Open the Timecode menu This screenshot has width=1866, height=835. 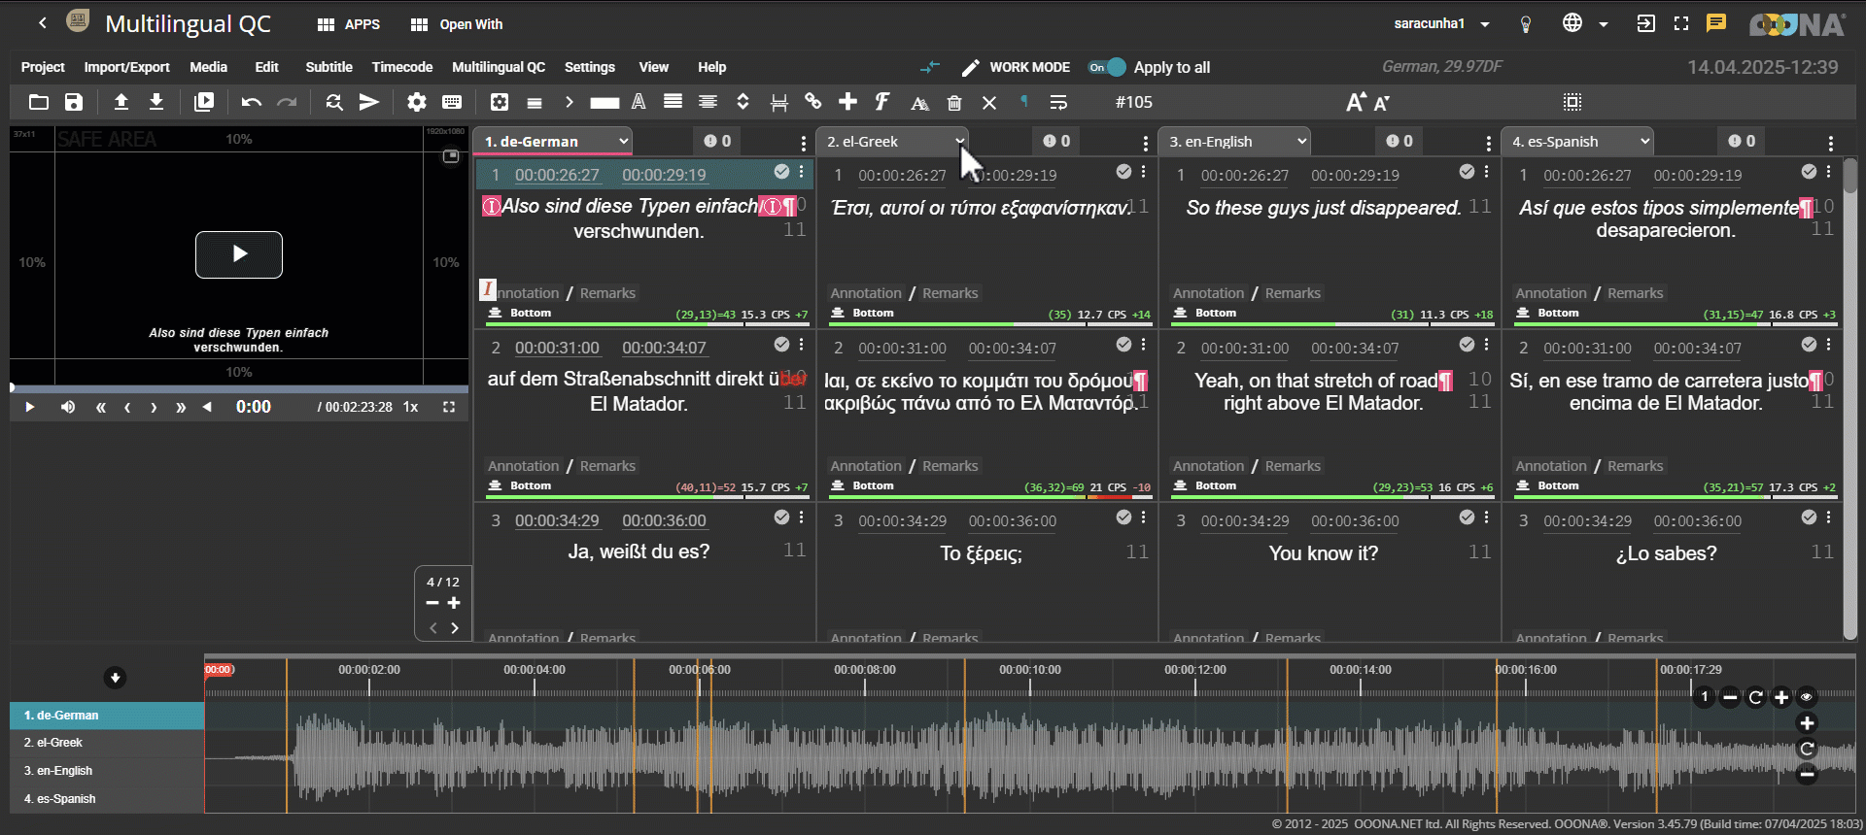point(401,67)
